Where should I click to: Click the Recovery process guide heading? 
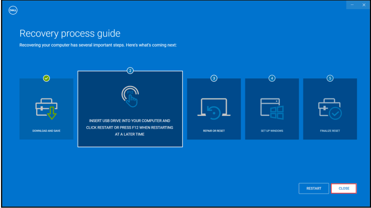[70, 33]
